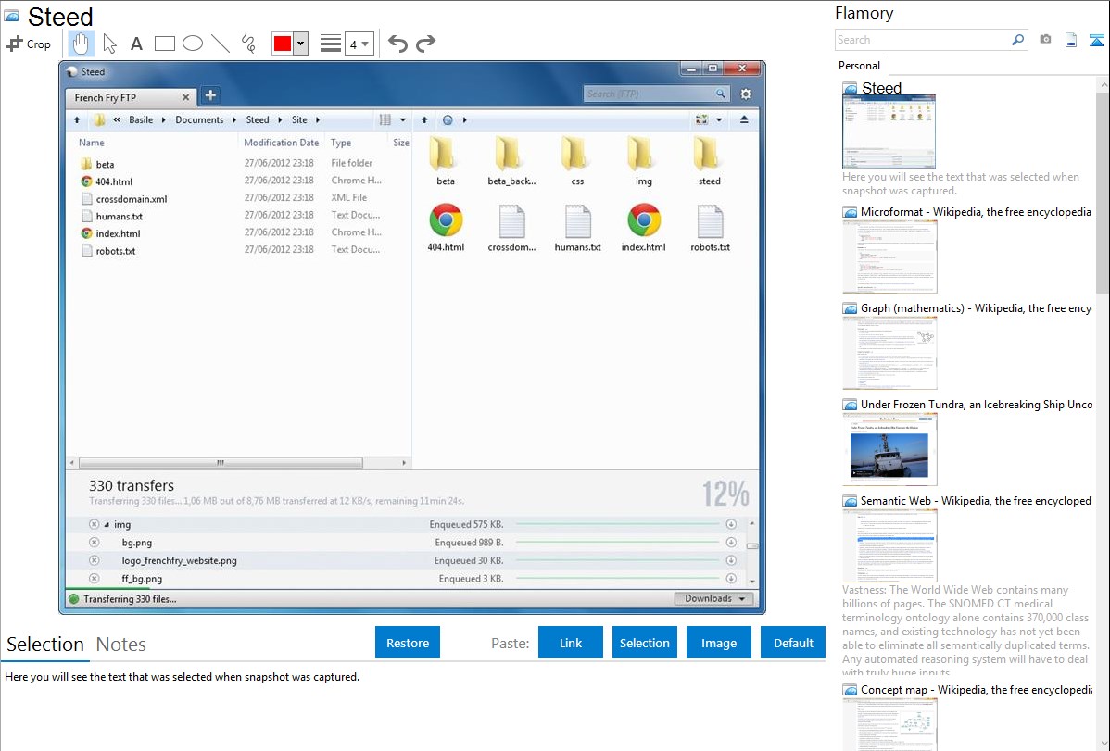Close the French Fry FTP tab
The width and height of the screenshot is (1110, 751).
coord(185,97)
